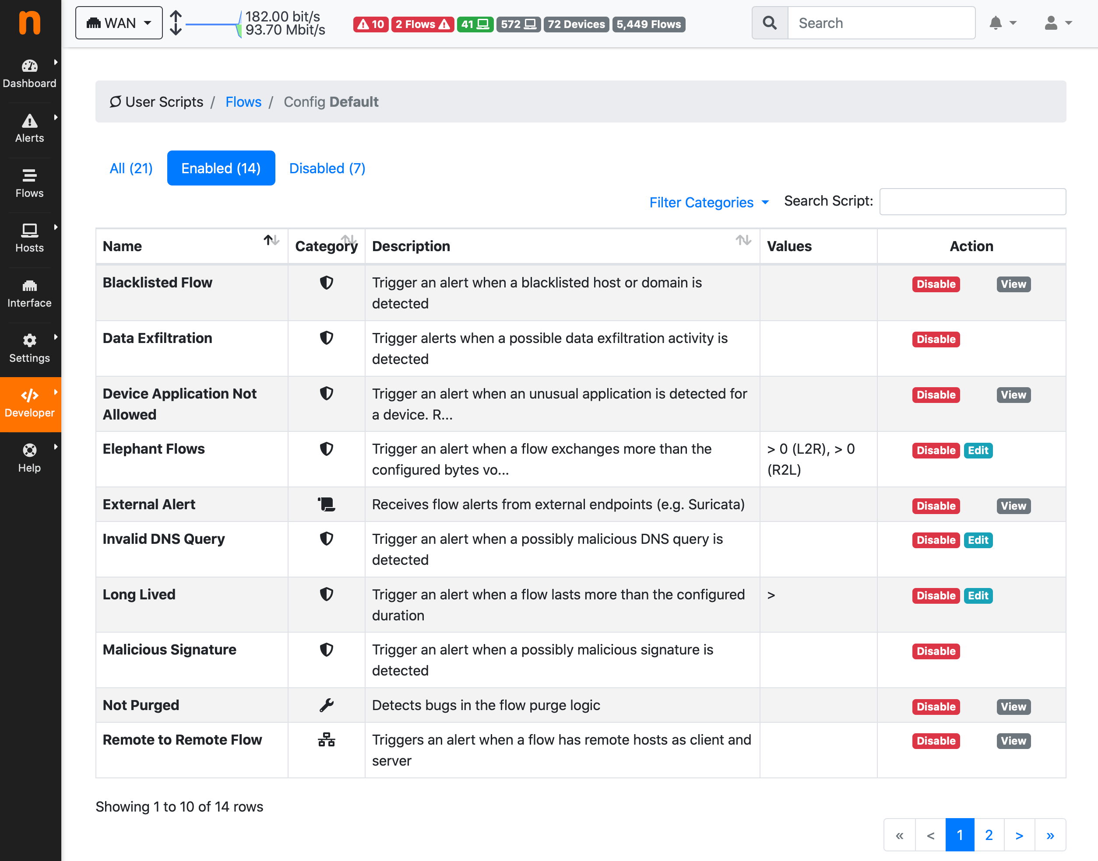Open the Flows sidebar icon
1098x861 pixels.
pyautogui.click(x=29, y=176)
